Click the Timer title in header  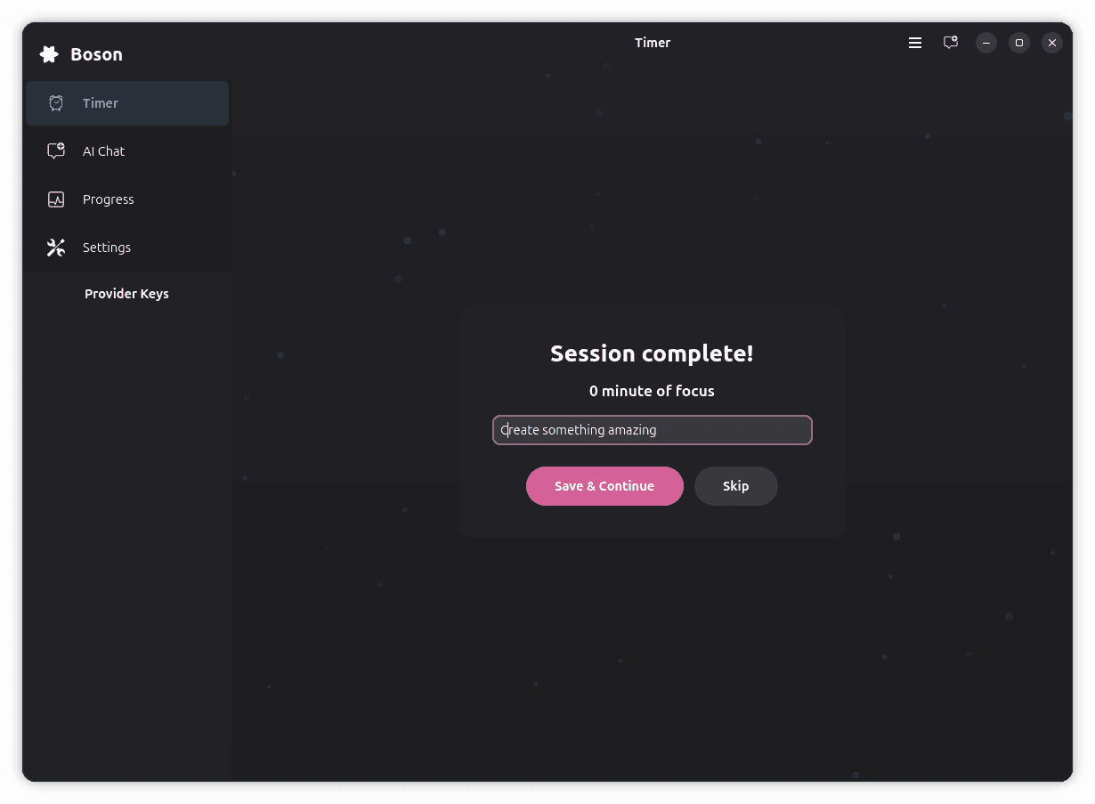[x=653, y=43]
